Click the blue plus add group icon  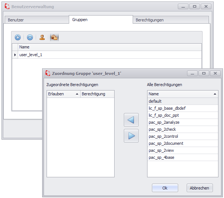[18, 37]
